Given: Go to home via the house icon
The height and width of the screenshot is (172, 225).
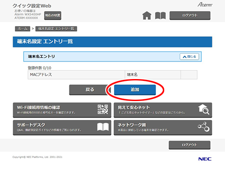Looking at the screenshot, I should coord(147,16).
